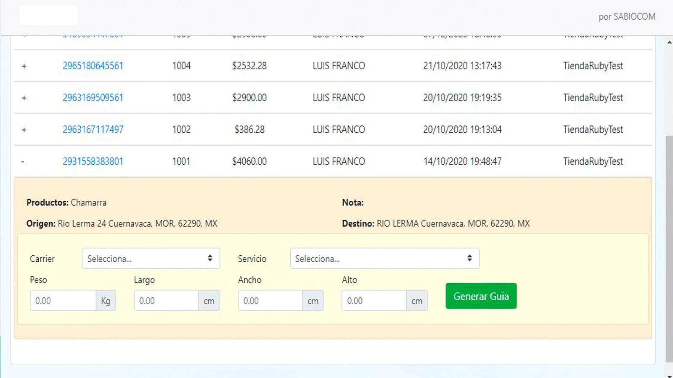673x378 pixels.
Task: Select LUIS FRANCO in row 1004
Action: click(x=339, y=66)
